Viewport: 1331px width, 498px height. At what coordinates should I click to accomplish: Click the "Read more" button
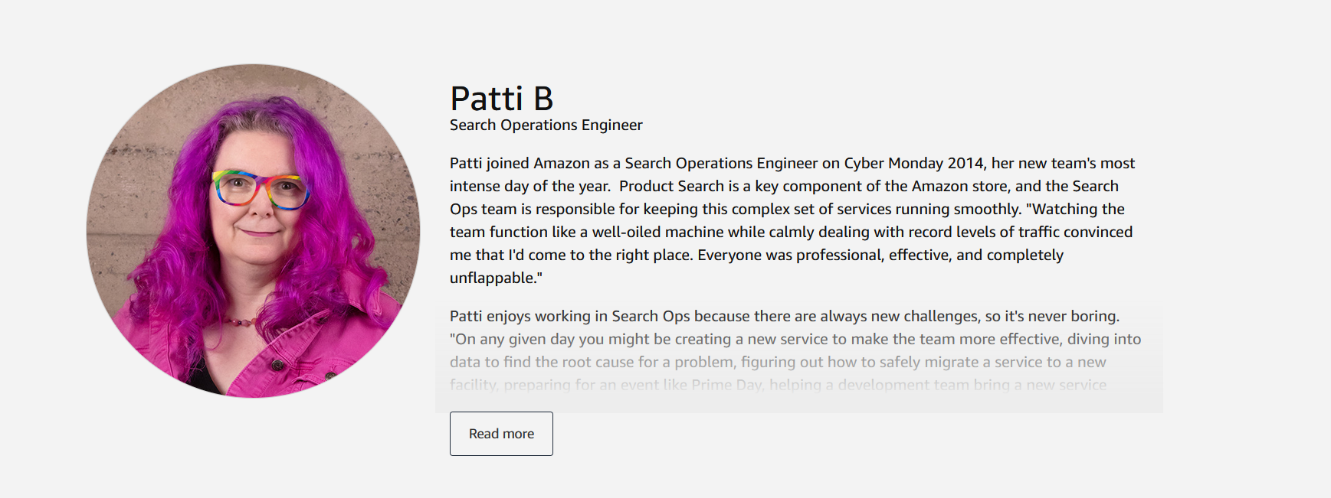(501, 434)
